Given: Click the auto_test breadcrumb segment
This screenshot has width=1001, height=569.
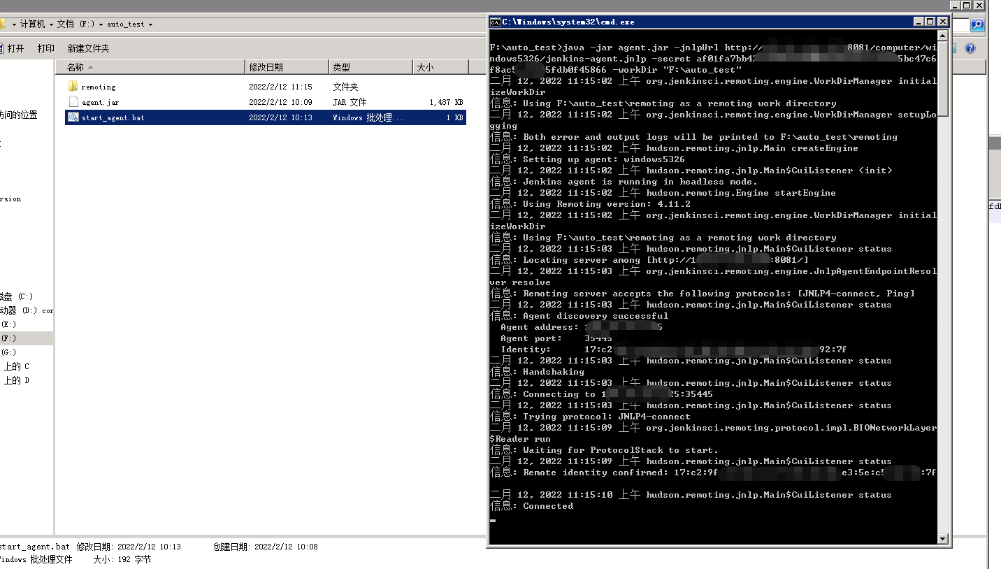Looking at the screenshot, I should (126, 24).
